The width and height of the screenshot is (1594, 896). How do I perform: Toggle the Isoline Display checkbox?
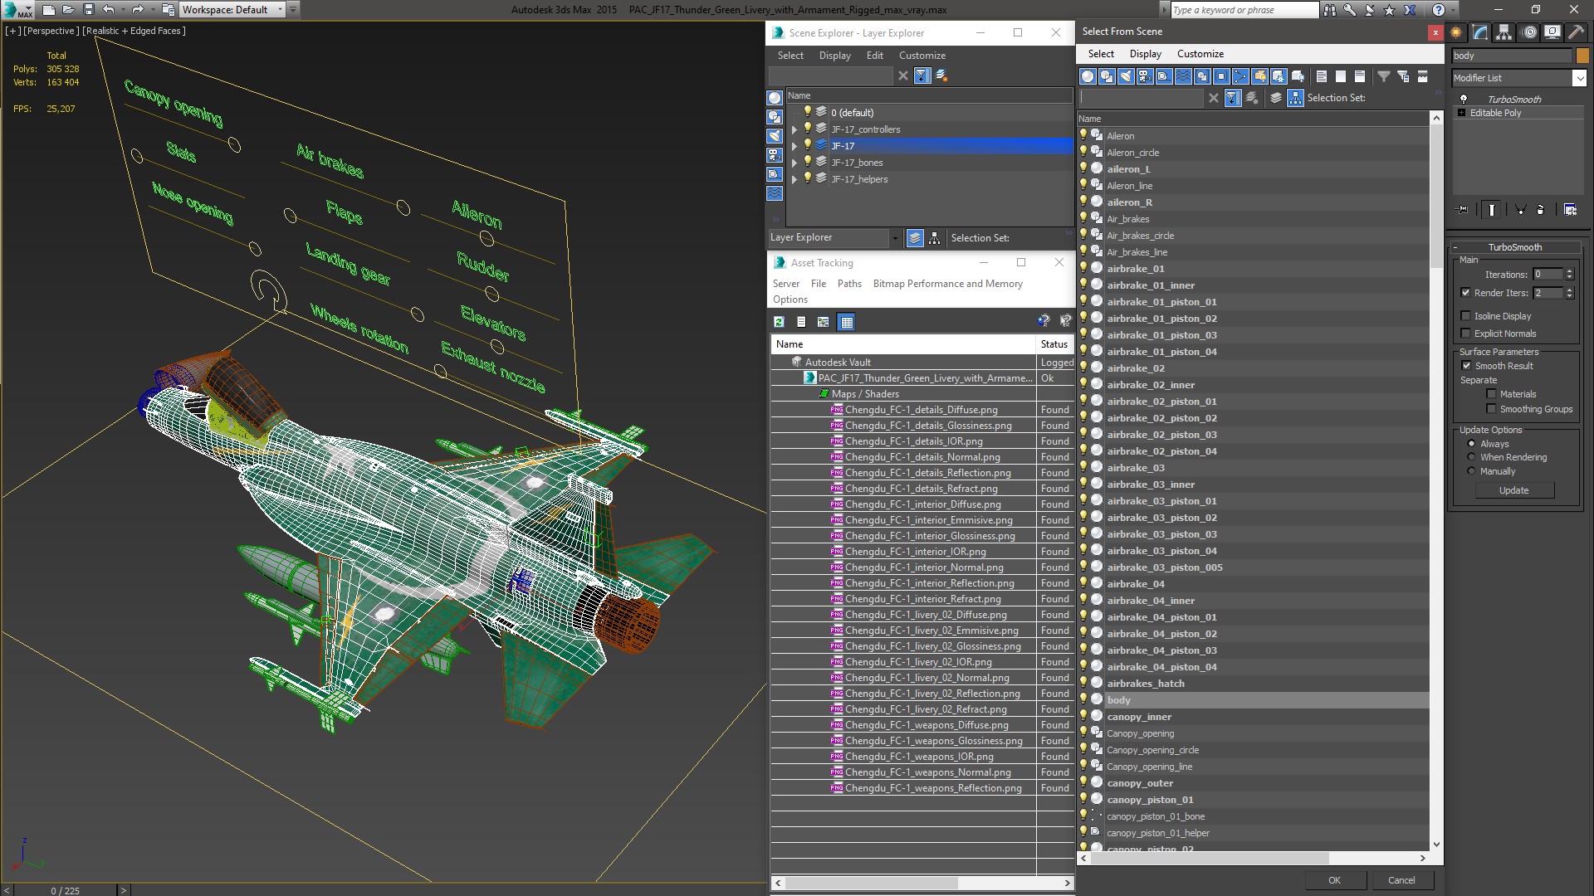1465,316
